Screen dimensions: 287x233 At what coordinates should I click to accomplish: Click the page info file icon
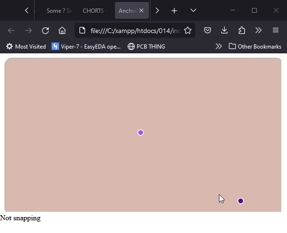[82, 30]
